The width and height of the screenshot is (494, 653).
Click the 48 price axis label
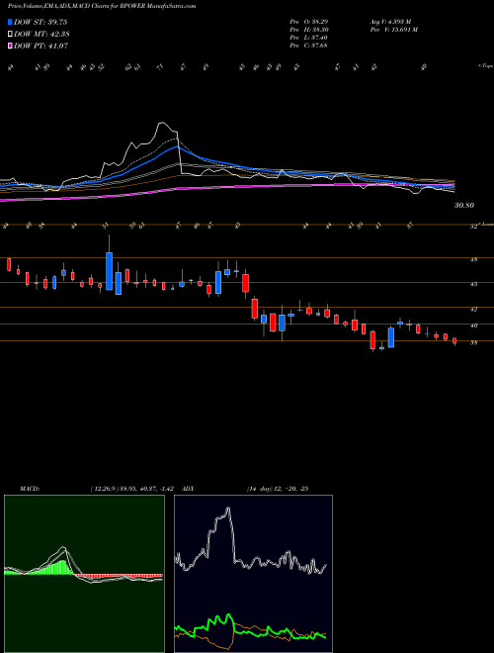473,260
